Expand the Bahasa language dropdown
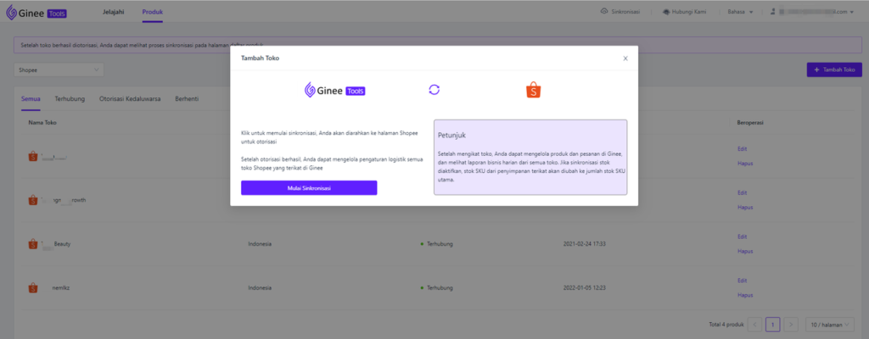The image size is (869, 339). pos(740,12)
